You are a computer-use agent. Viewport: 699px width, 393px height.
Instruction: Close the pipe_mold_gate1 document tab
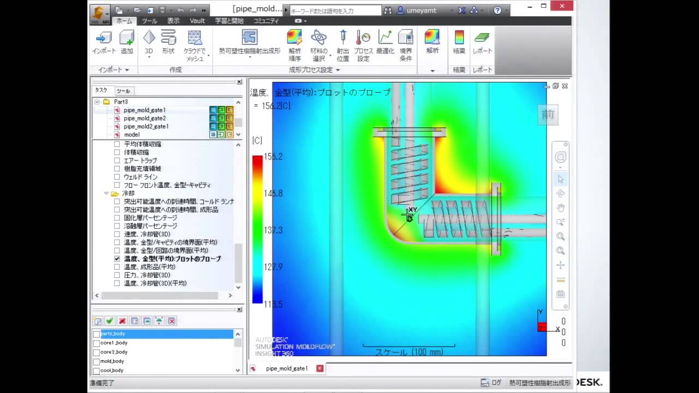(320, 368)
